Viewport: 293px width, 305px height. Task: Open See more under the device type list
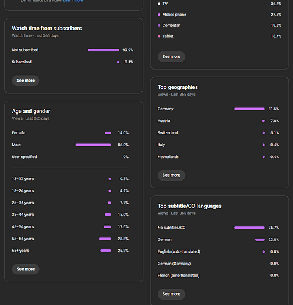(171, 57)
